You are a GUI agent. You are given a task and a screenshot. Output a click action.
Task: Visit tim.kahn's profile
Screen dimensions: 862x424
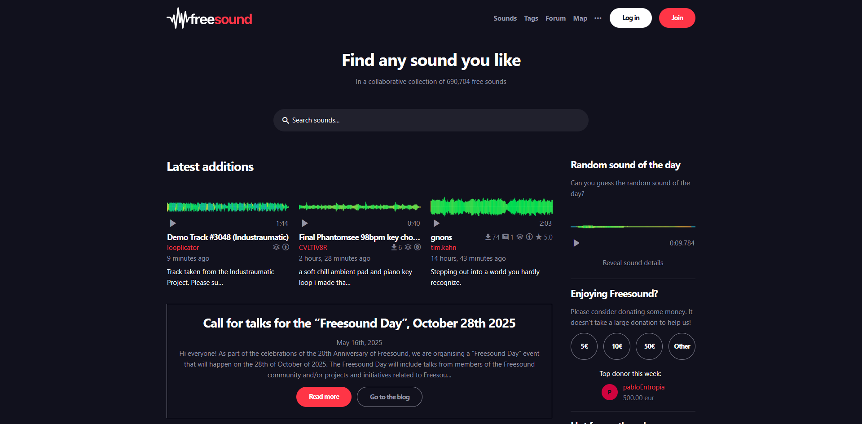click(444, 248)
